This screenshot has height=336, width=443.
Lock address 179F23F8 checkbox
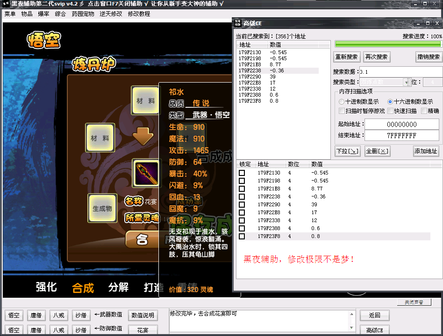point(242,236)
